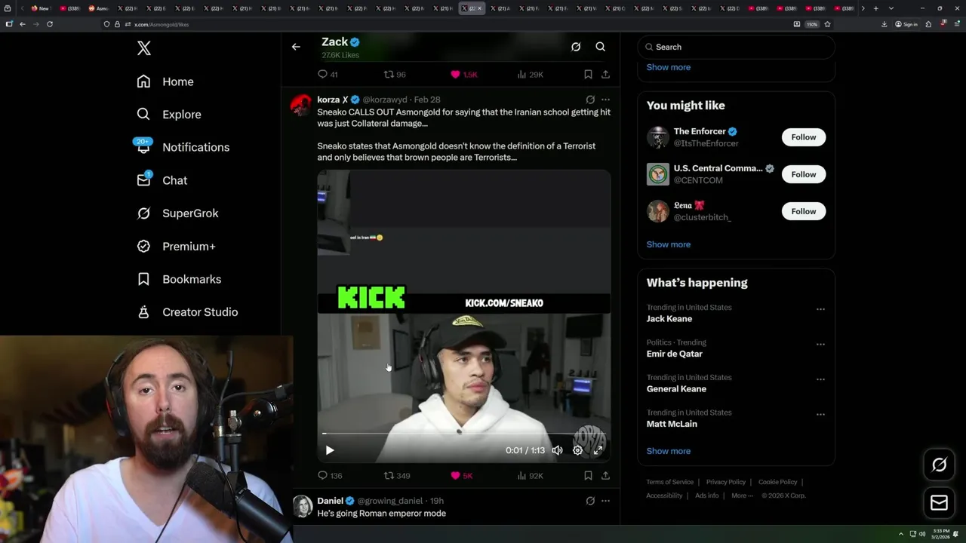
Task: Open Bookmarks in the sidebar
Action: (x=179, y=279)
